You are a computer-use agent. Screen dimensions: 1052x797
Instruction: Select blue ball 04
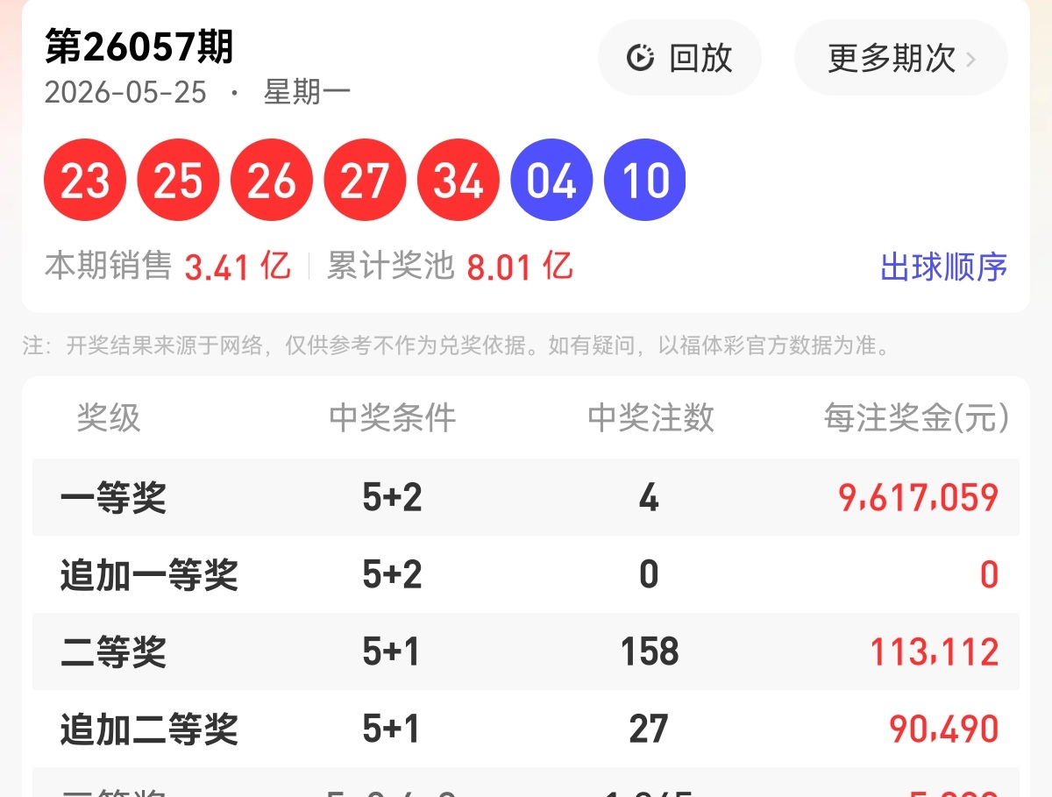point(551,181)
